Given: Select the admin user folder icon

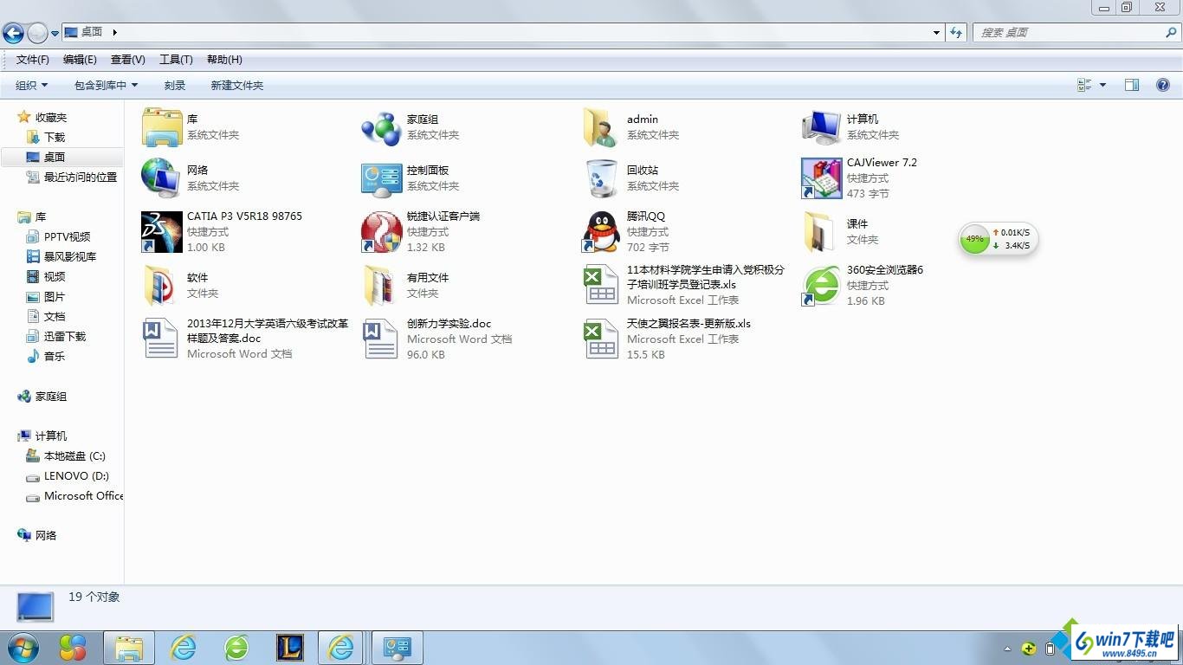Looking at the screenshot, I should (x=600, y=127).
